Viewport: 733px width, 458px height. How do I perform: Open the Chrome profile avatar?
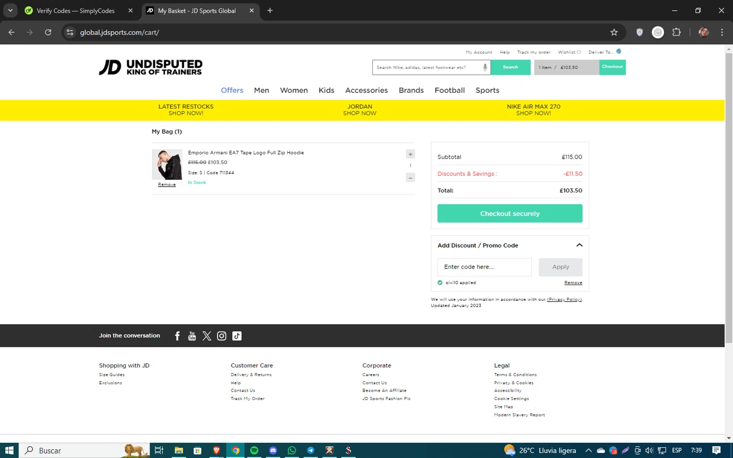pyautogui.click(x=704, y=32)
